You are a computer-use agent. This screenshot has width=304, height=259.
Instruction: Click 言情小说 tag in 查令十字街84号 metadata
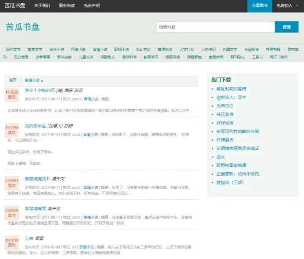(x=91, y=99)
